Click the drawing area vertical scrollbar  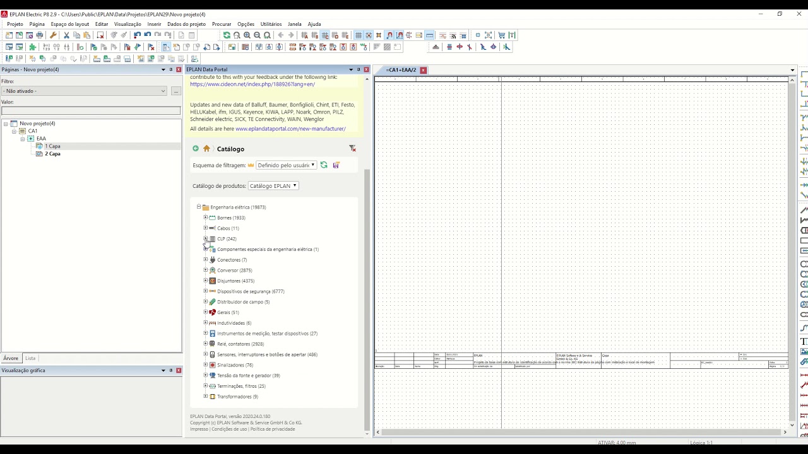[x=792, y=252]
